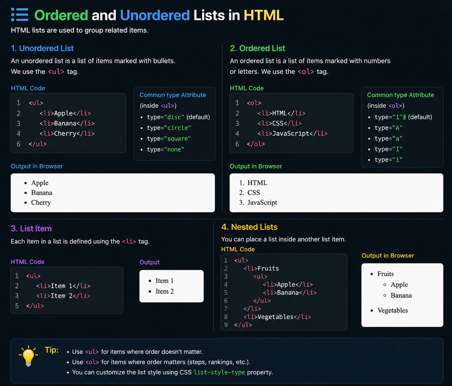The width and height of the screenshot is (452, 386).
Task: Click sub-item "Apple" in nested output
Action: click(399, 285)
